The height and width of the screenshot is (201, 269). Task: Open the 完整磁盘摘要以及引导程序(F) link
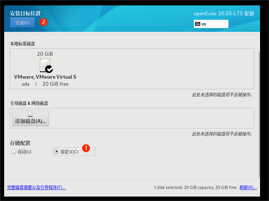coord(36,188)
